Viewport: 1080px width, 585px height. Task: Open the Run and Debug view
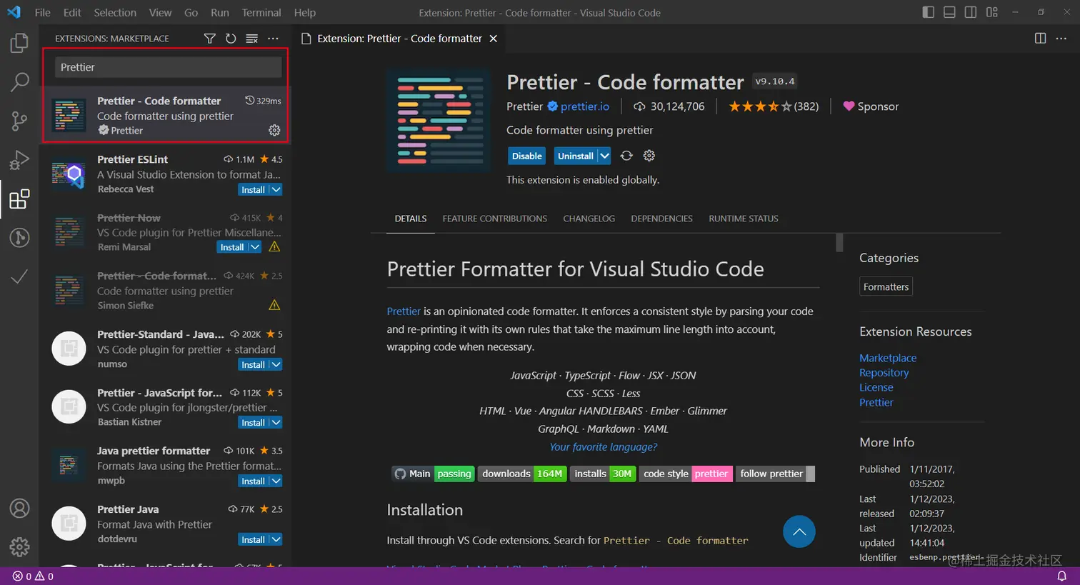[x=19, y=160]
